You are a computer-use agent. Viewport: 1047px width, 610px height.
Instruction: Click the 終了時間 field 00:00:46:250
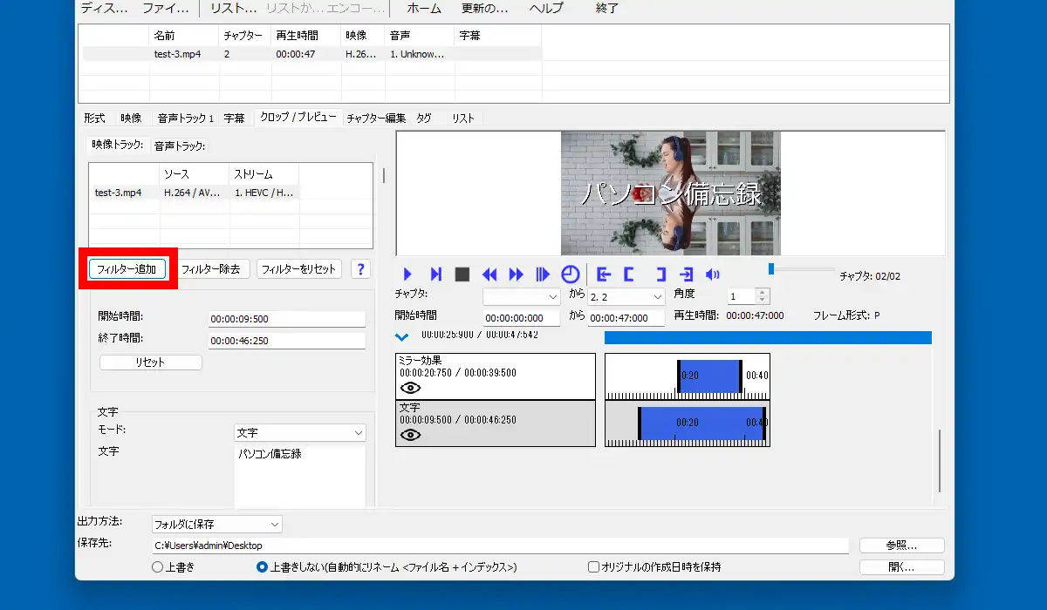pos(287,342)
